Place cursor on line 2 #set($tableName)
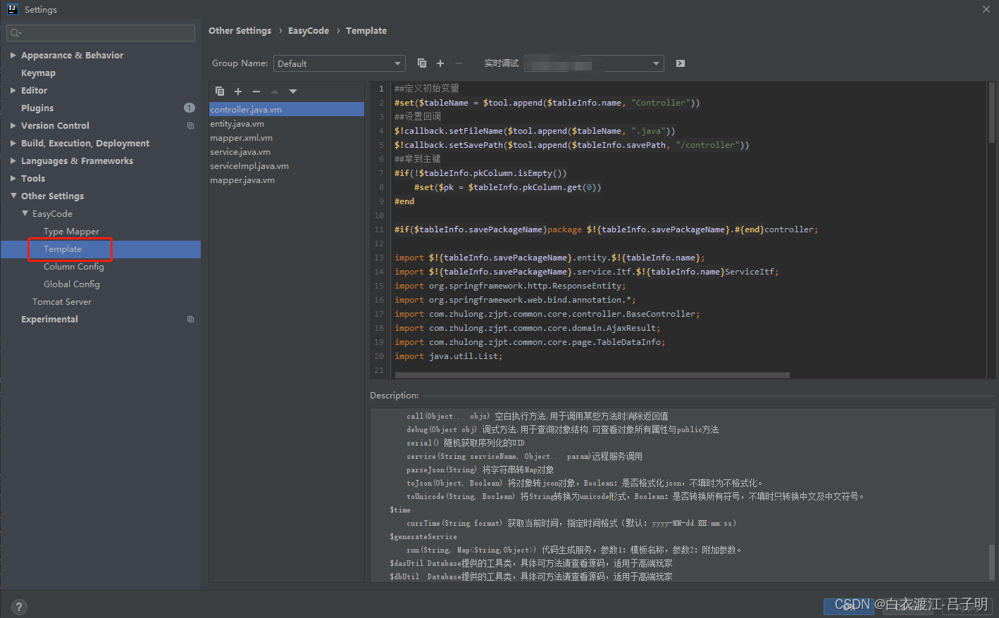The height and width of the screenshot is (618, 999). tap(547, 103)
